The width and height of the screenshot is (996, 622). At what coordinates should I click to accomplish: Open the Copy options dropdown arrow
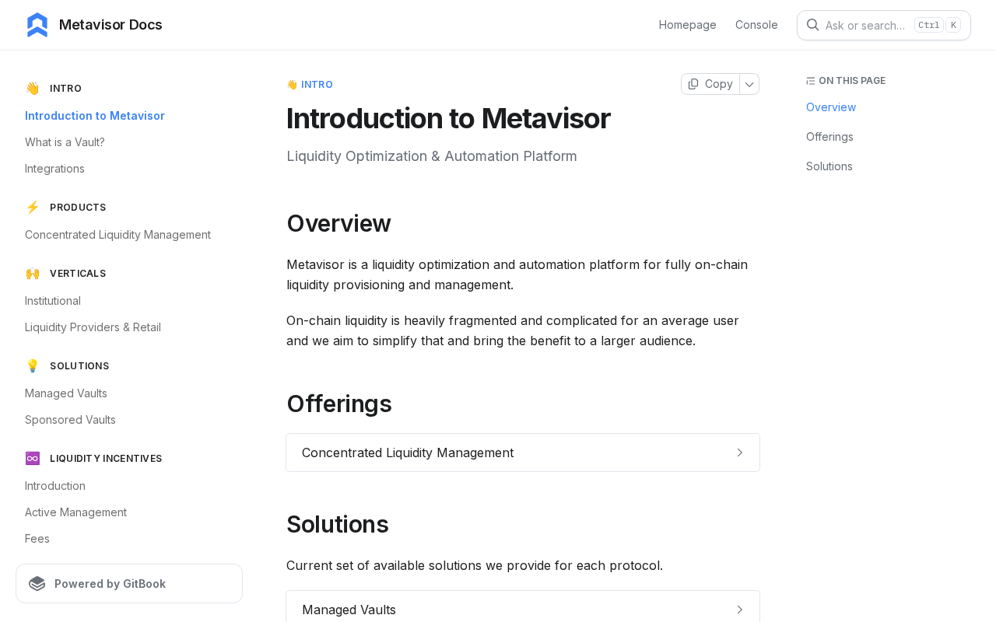coord(749,84)
